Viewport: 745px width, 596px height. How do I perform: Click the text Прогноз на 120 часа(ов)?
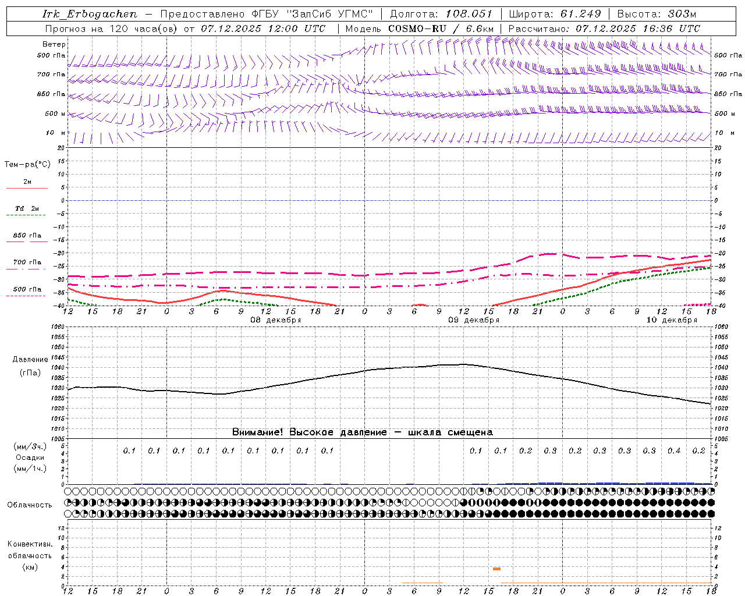tap(112, 29)
